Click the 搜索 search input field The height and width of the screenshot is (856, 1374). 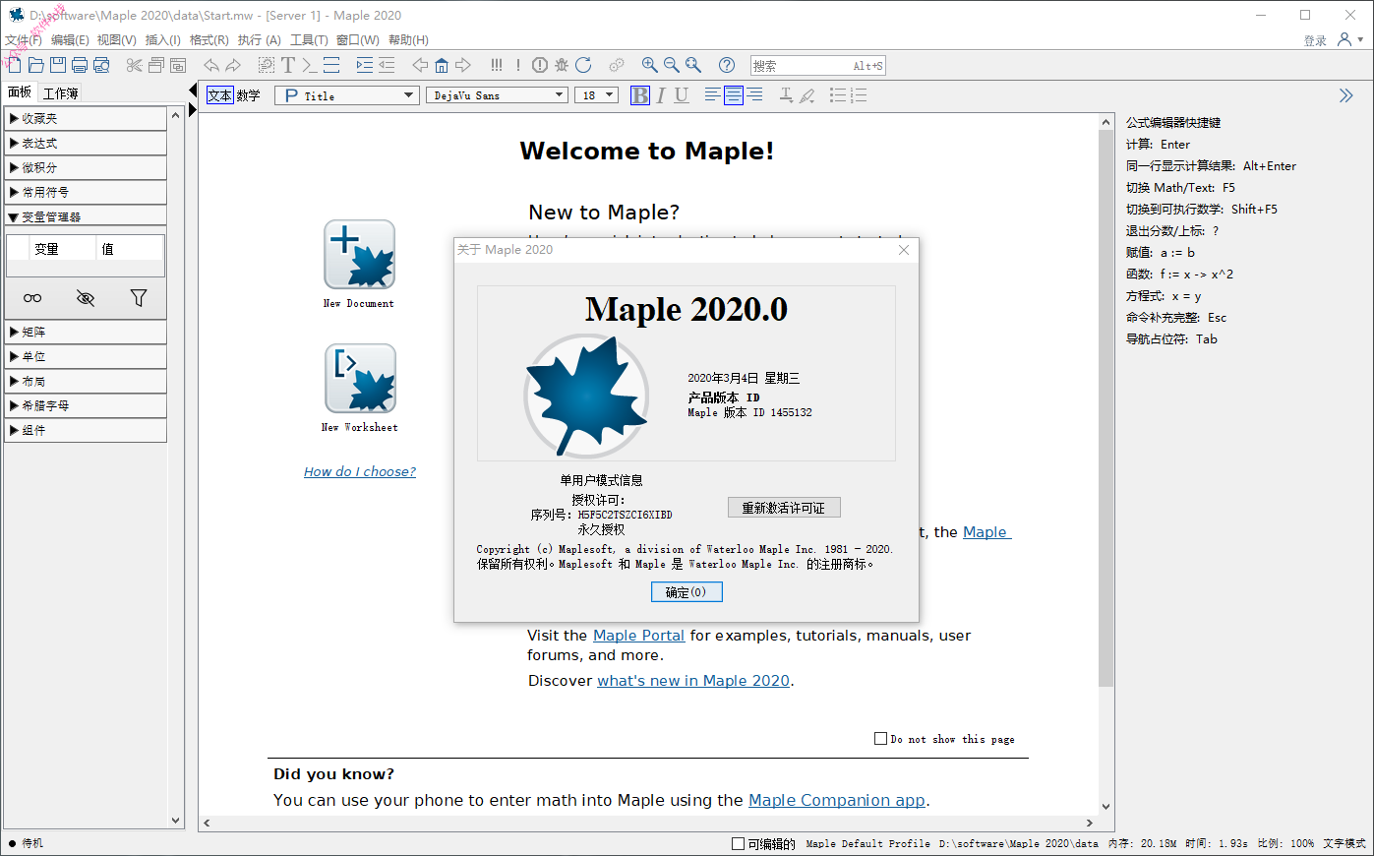818,66
